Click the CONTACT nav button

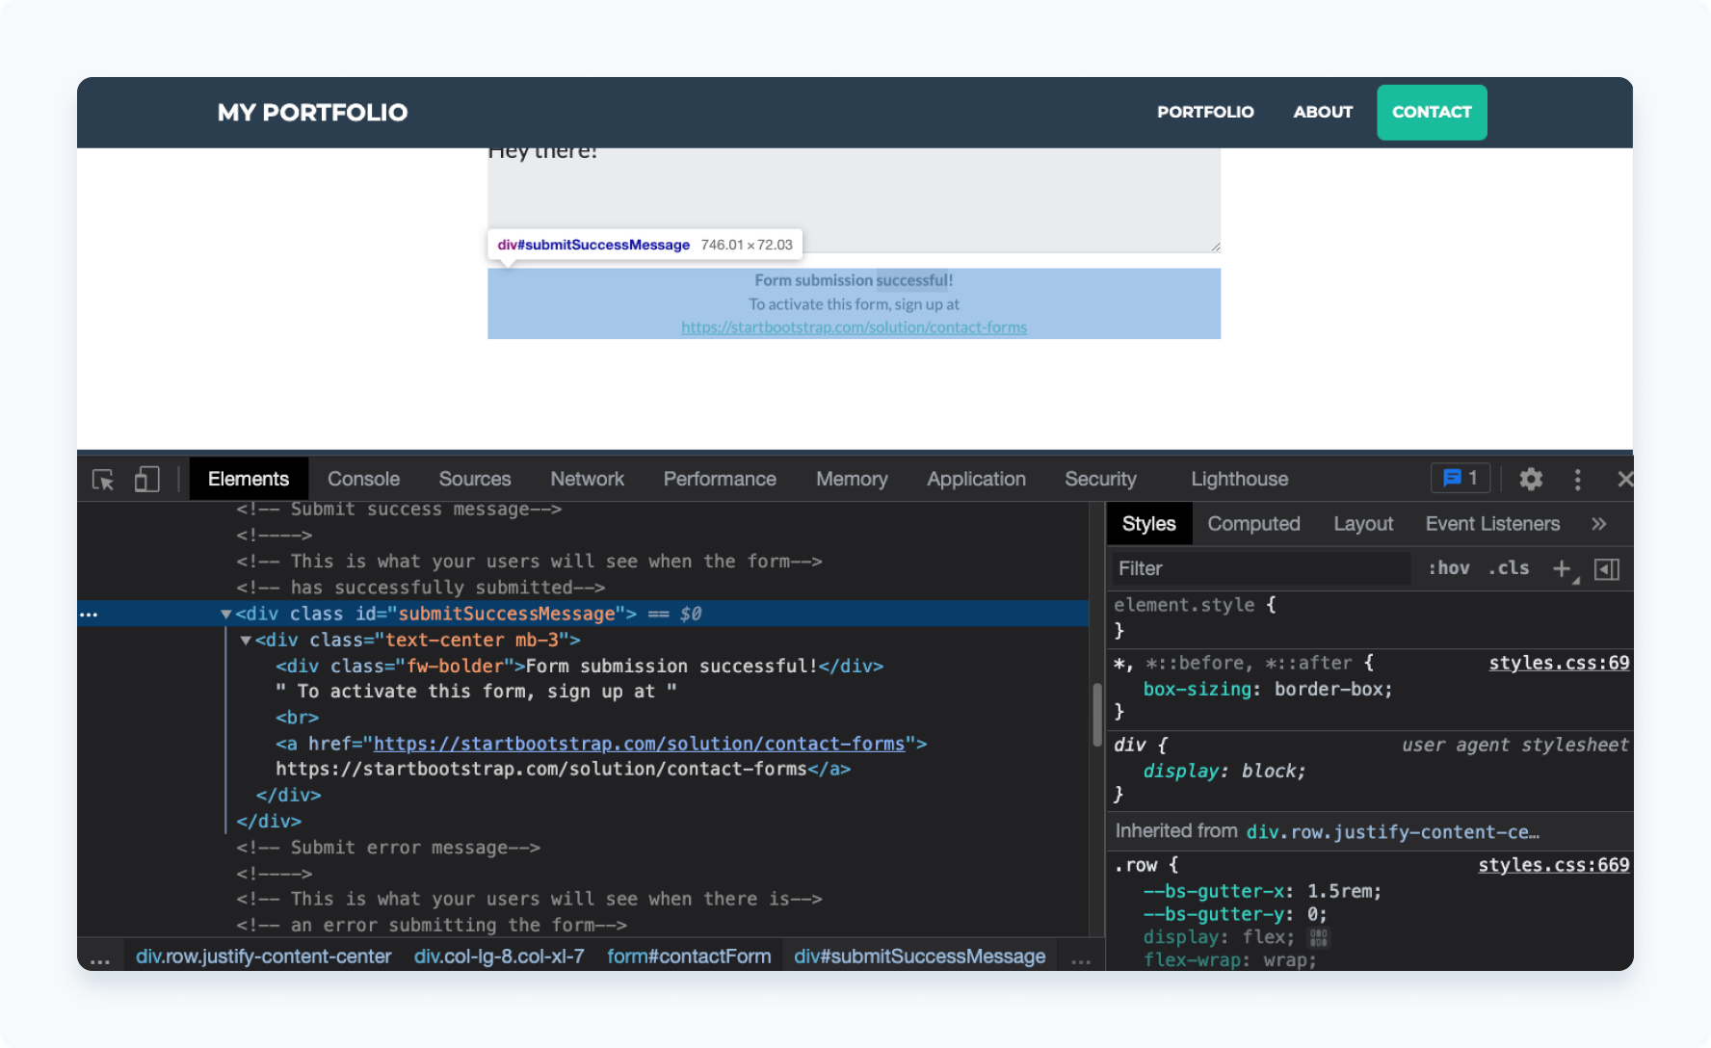(x=1432, y=112)
